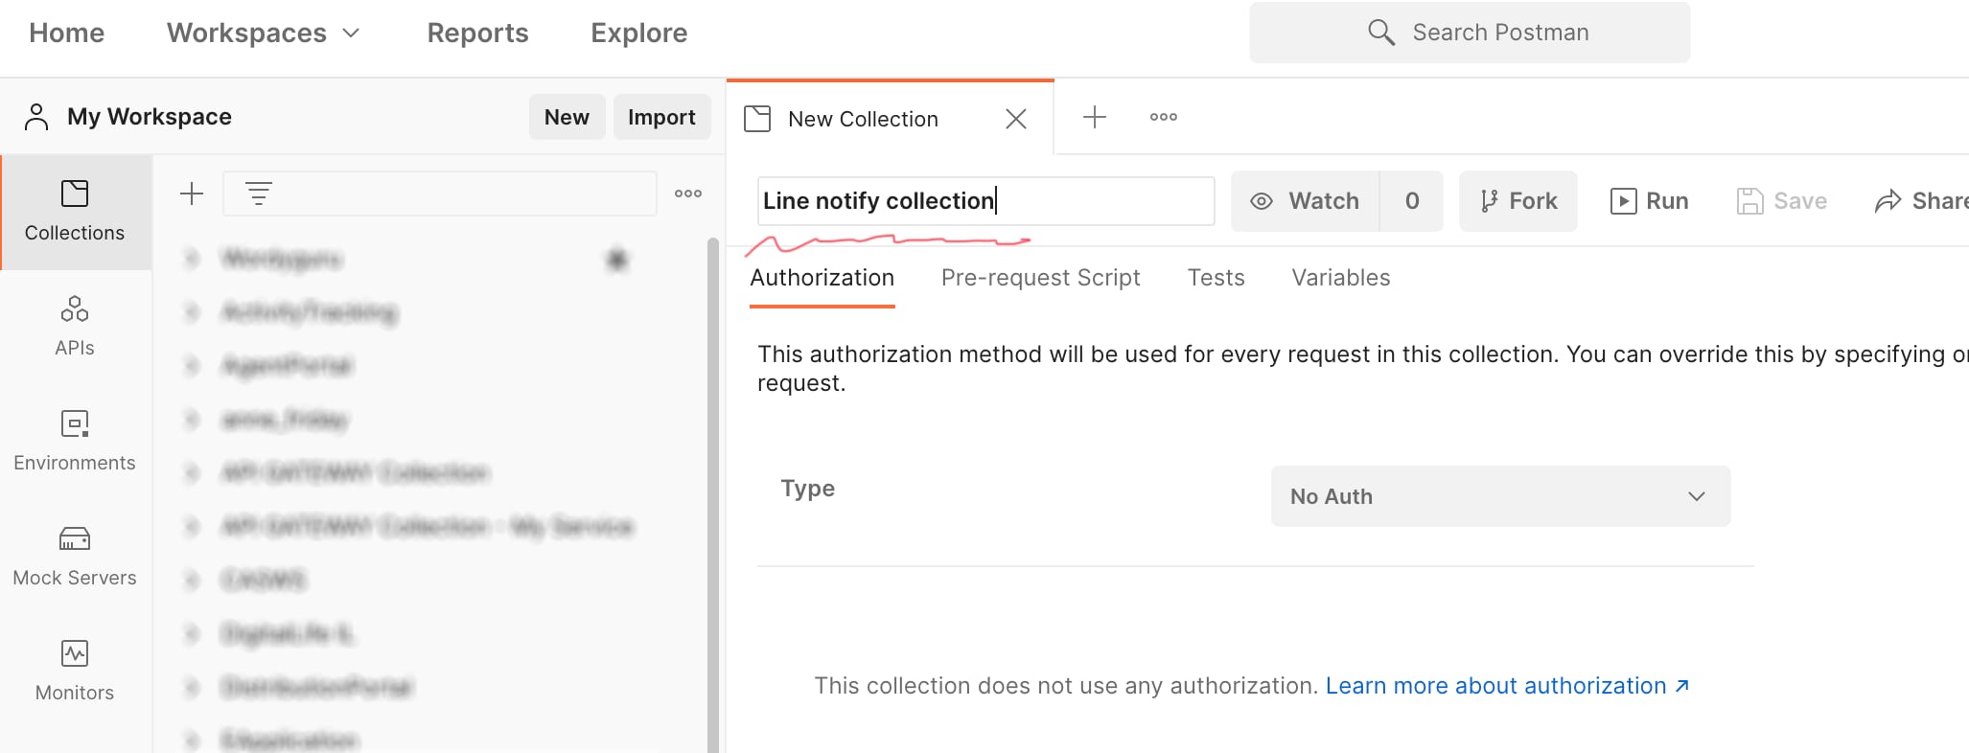Click the collection name field 'Line notify collection'
Viewport: 1969px width, 753px height.
(x=986, y=201)
